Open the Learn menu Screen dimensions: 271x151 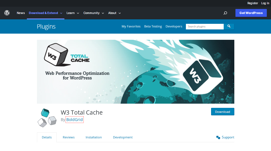click(71, 13)
